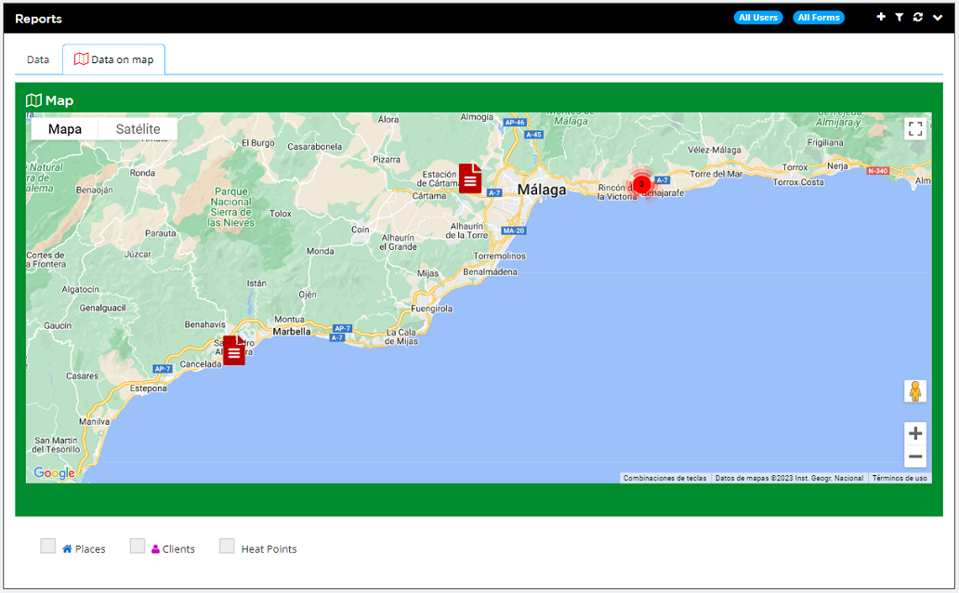Click the Cancelada label on map
The image size is (959, 593).
tap(200, 364)
